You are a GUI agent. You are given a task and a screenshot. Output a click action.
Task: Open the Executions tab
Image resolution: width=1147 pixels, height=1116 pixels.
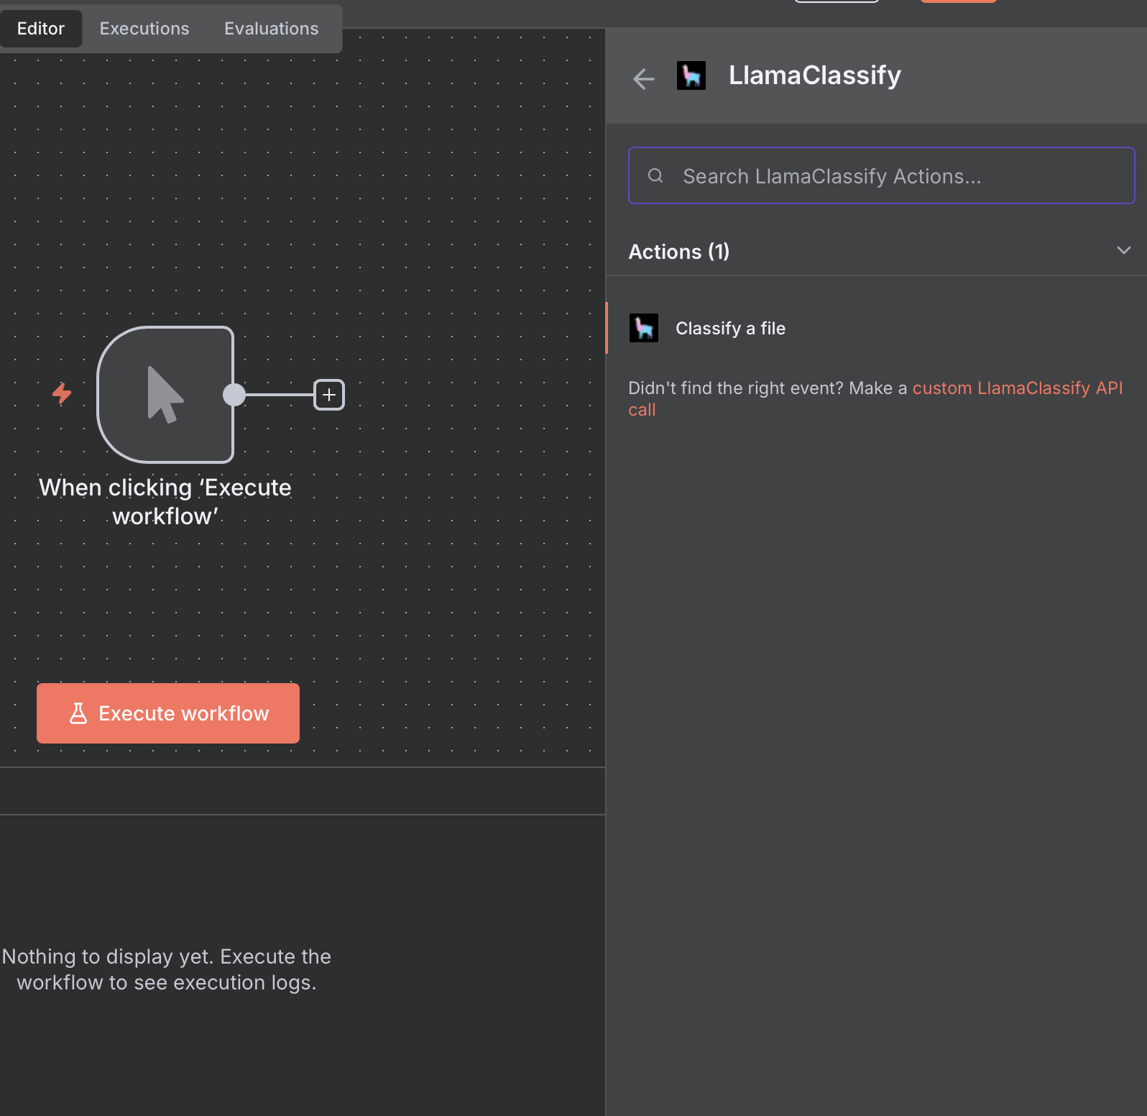pyautogui.click(x=144, y=29)
